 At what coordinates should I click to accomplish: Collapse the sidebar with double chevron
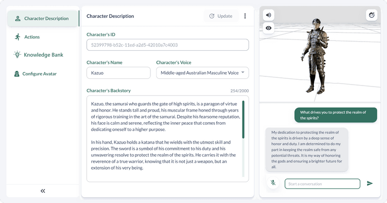(43, 191)
